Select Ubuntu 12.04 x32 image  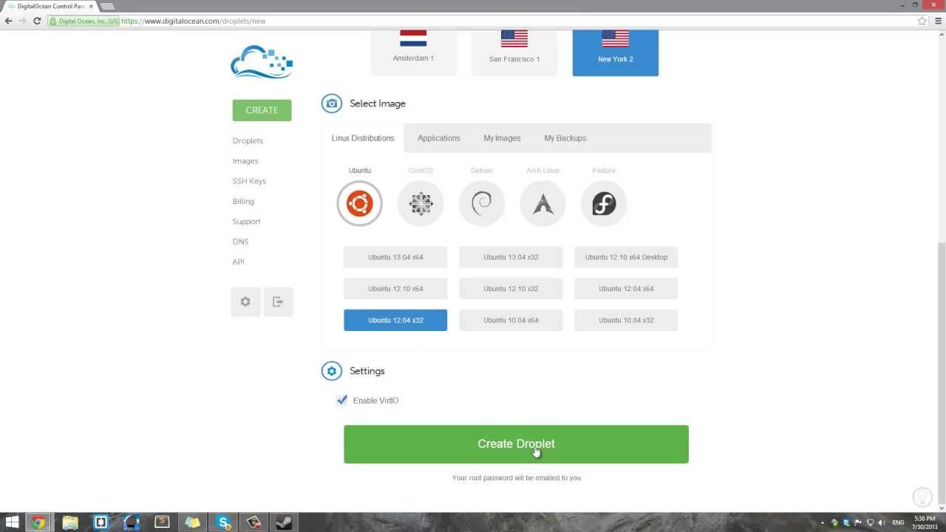(395, 320)
